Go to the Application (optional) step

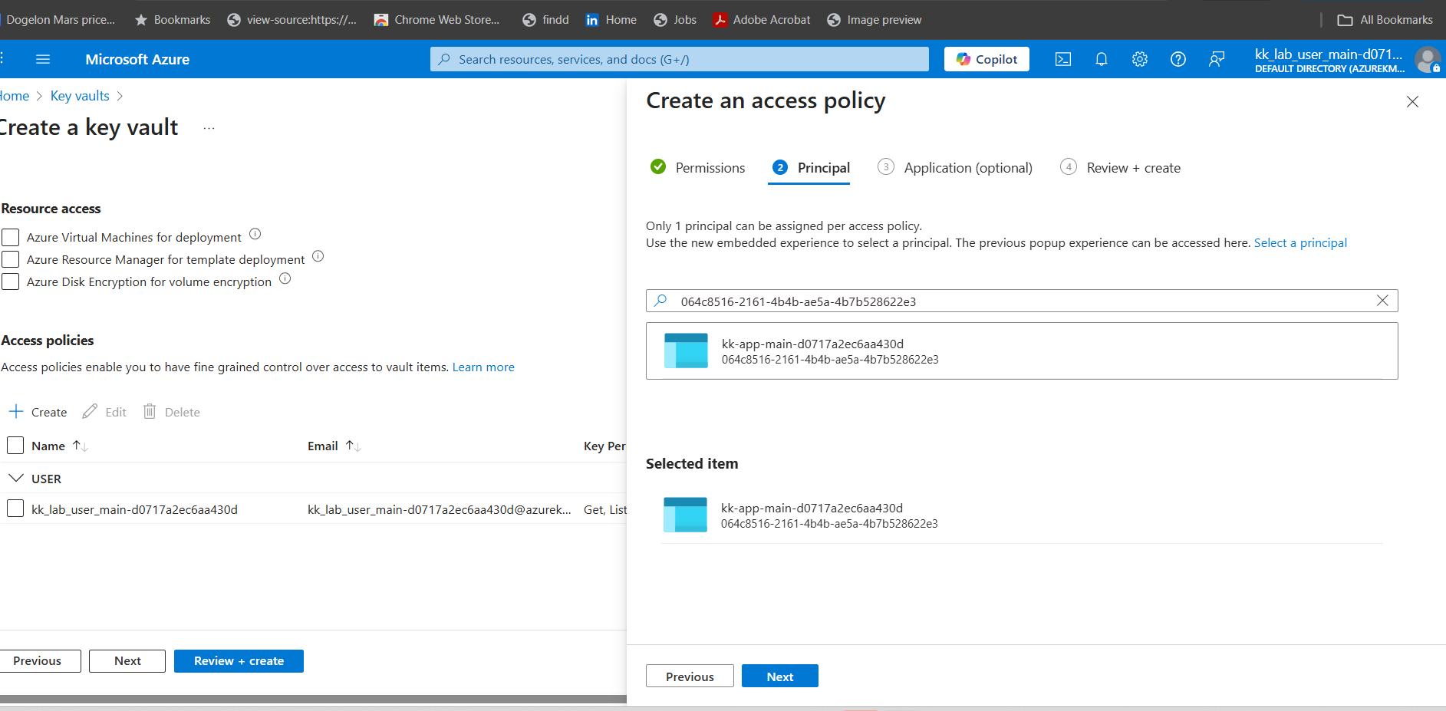click(x=955, y=167)
